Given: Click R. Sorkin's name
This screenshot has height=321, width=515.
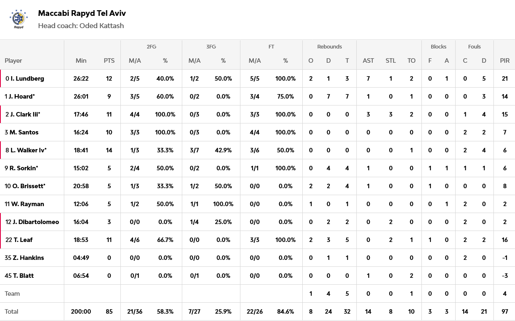Looking at the screenshot, I should tap(24, 168).
